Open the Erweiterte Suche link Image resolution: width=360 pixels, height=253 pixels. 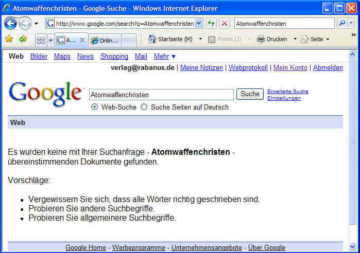click(288, 91)
